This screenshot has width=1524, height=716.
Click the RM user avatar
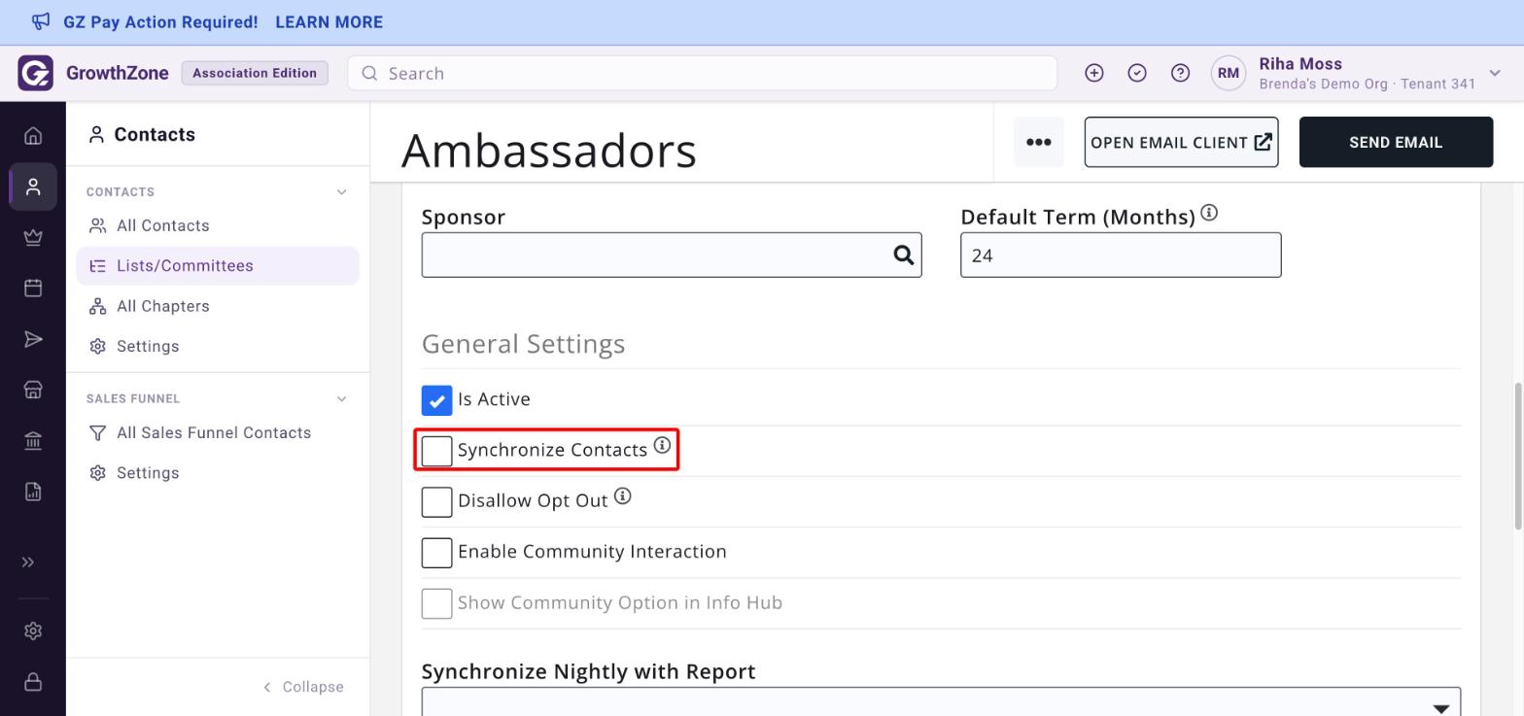pos(1229,73)
